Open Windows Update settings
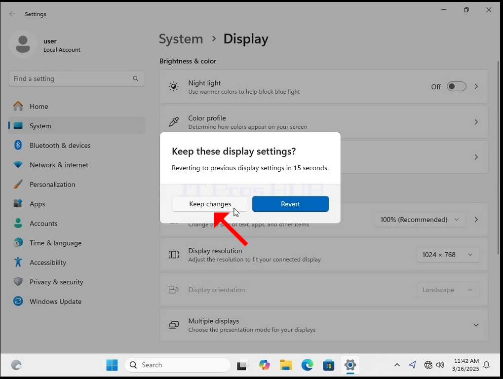The width and height of the screenshot is (503, 379). point(77,302)
